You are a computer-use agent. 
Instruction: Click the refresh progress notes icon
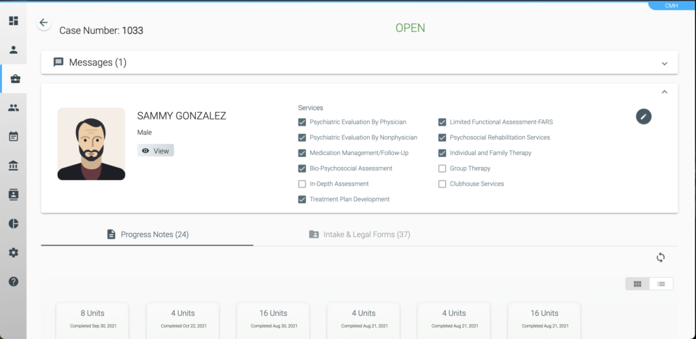pyautogui.click(x=660, y=257)
